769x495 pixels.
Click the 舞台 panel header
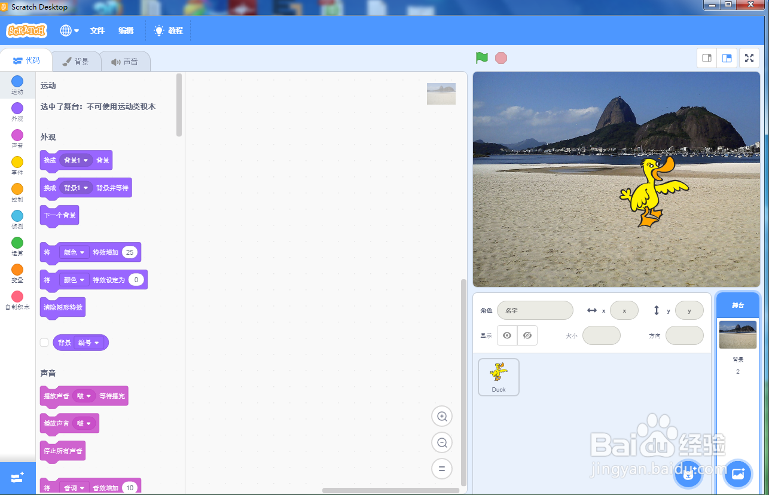[738, 305]
